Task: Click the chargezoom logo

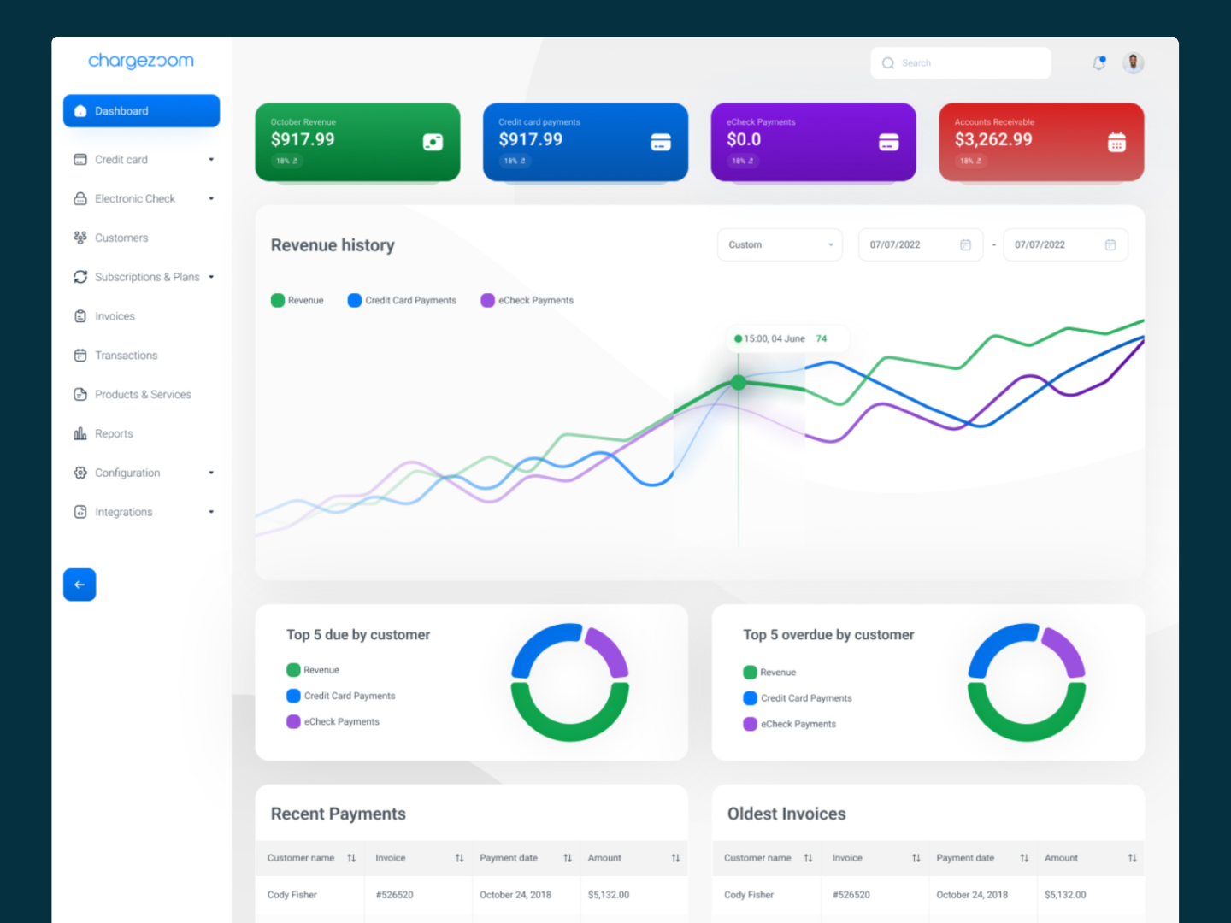Action: [x=141, y=61]
